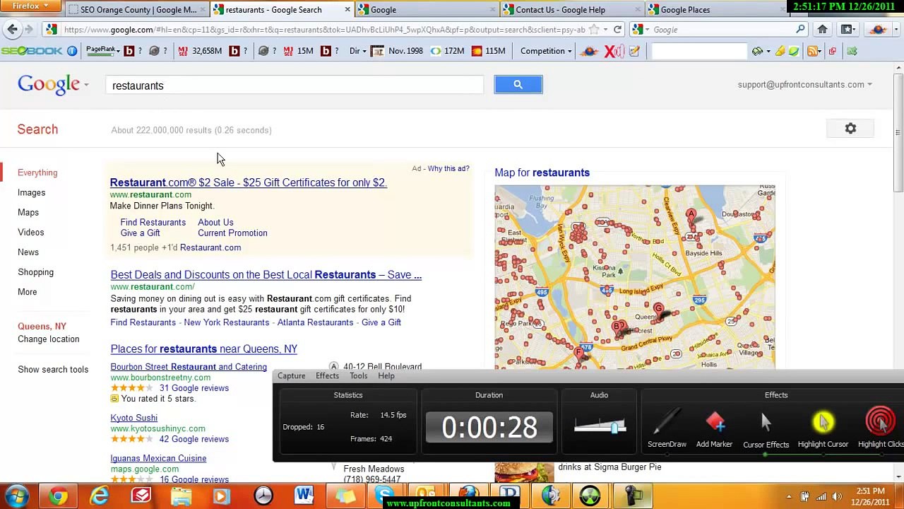This screenshot has width=904, height=509.
Task: Open Google Chrome from taskbar
Action: coord(59,496)
